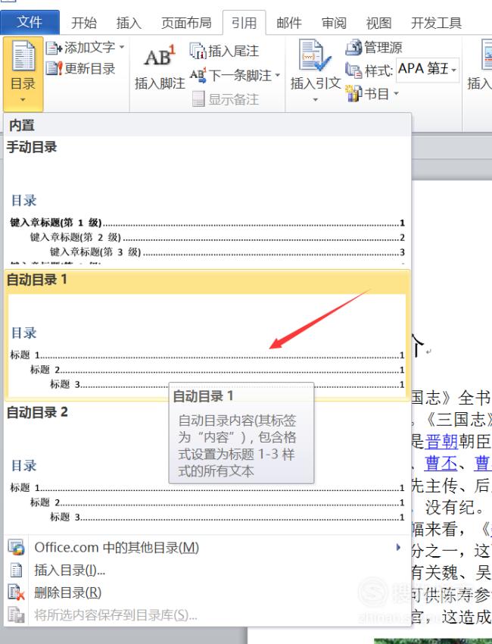The width and height of the screenshot is (492, 644).
Task: Select the 手动目录 preview thumbnail
Action: click(x=207, y=213)
